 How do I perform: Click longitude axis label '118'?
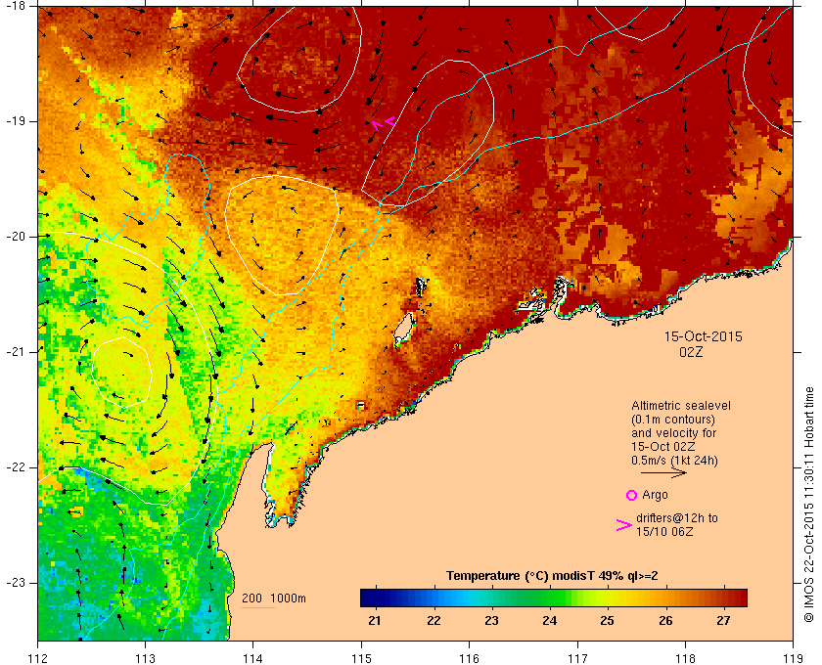(685, 658)
